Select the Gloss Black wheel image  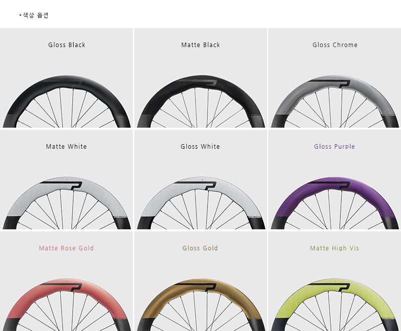67,101
